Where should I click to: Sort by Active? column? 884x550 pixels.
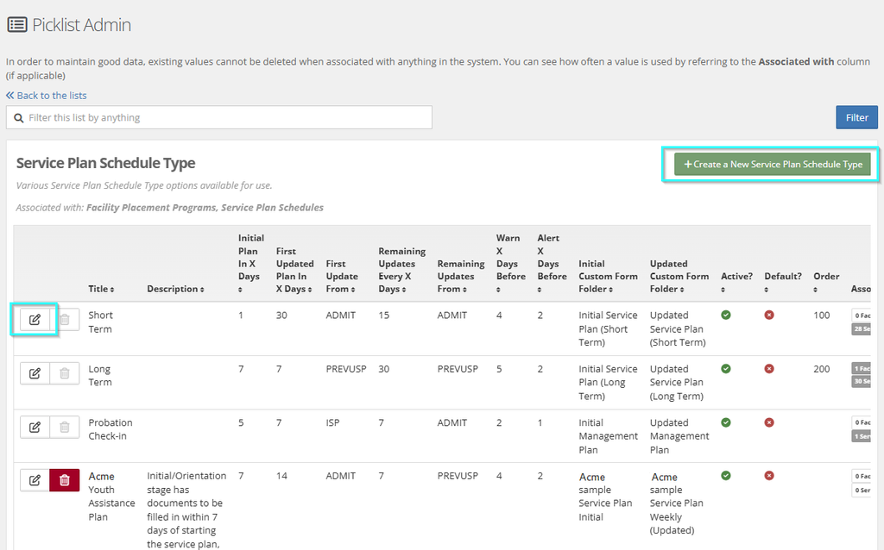tap(737, 283)
